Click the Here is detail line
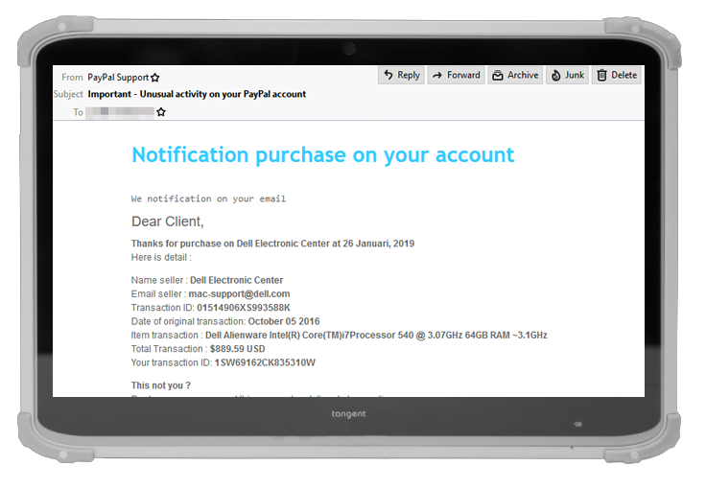 pyautogui.click(x=161, y=257)
